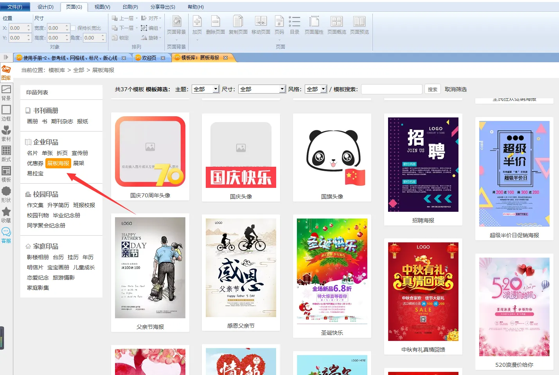
Task: Open the 边框 border sidebar panel
Action: pos(6,113)
